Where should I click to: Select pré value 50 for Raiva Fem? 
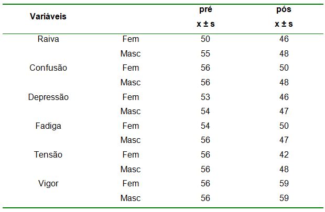click(x=205, y=39)
